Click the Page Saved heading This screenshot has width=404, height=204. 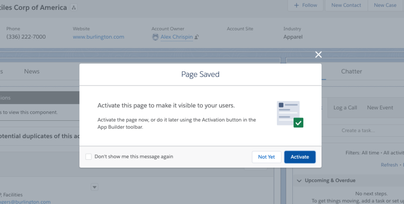click(200, 74)
